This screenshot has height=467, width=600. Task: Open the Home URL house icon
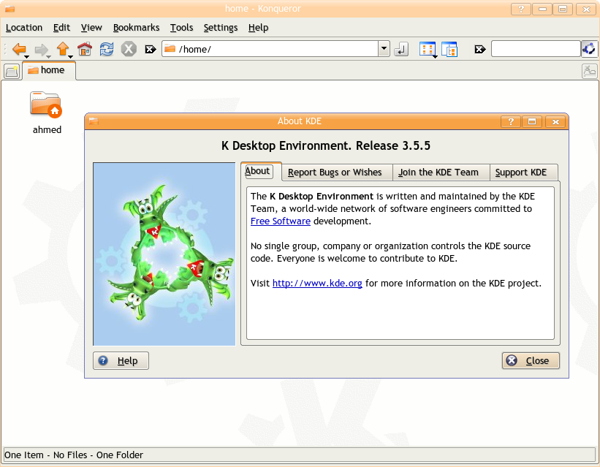point(85,49)
